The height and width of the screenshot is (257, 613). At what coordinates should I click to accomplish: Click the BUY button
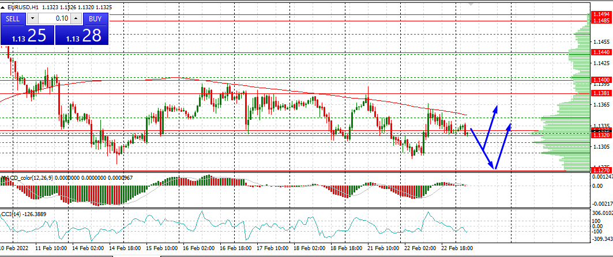[96, 18]
